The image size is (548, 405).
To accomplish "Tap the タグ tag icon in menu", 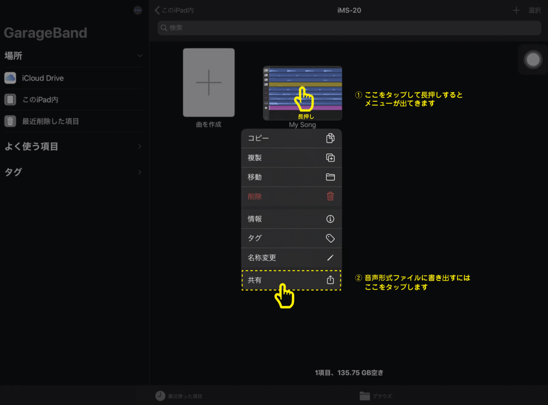I will [x=330, y=238].
